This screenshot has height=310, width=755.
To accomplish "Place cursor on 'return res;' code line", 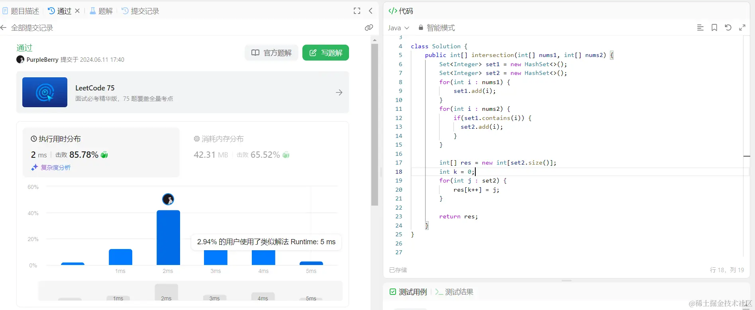I will coord(459,216).
